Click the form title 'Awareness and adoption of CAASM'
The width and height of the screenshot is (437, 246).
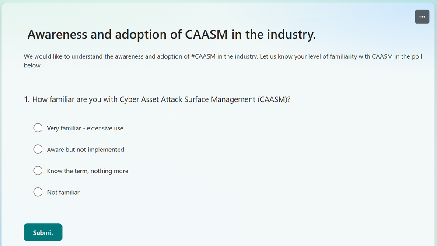171,35
